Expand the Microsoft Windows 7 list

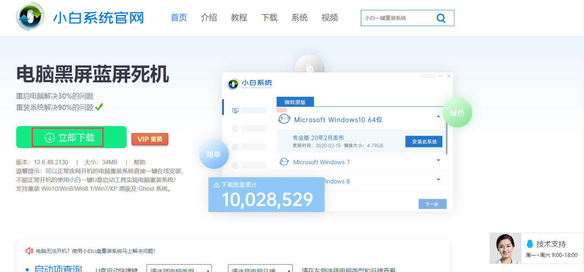coord(438,160)
